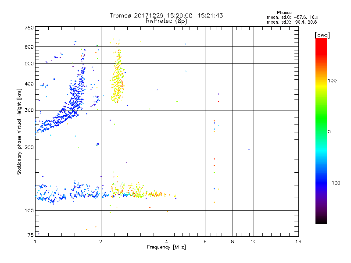The image size is (351, 263).
Task: Click the plot title 'Tromsø 20171229 15:20:00-15:21:43'
Action: (166, 15)
